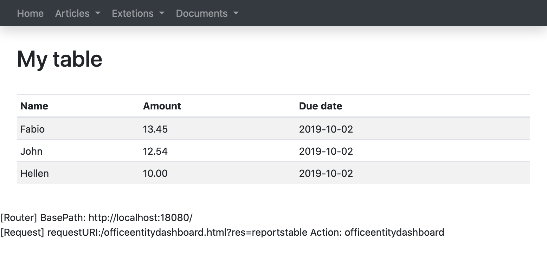Select the Amount column header
This screenshot has width=547, height=255.
[x=162, y=106]
